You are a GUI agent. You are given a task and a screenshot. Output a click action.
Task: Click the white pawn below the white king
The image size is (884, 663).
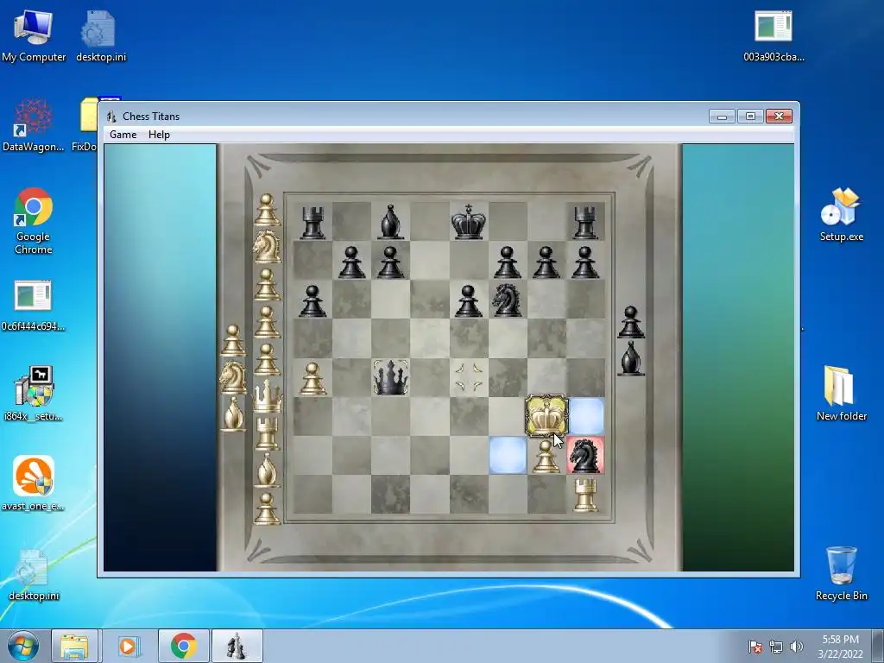pos(546,456)
